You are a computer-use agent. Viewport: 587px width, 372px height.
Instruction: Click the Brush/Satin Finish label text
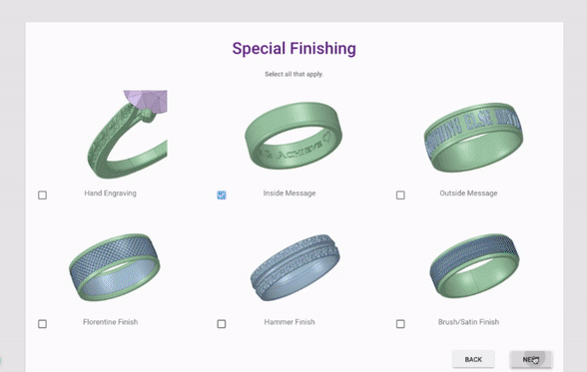468,322
